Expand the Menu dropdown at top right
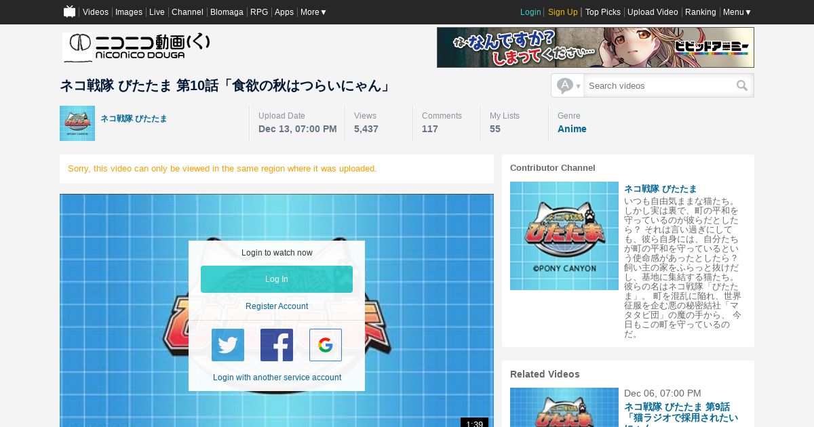Viewport: 814px width, 427px height. tap(737, 12)
